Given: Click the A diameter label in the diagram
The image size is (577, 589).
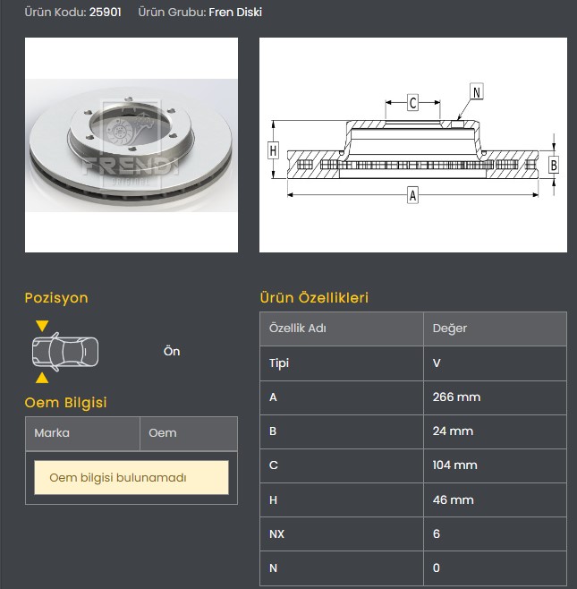Looking at the screenshot, I should (412, 194).
